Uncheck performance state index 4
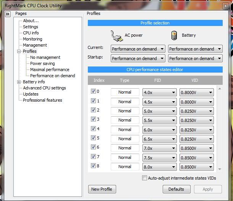Viewport: 233px width, 201px height. click(x=93, y=129)
